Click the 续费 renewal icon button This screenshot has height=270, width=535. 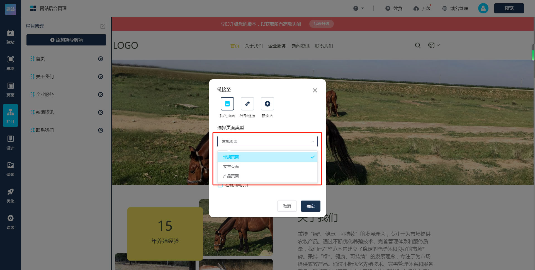click(x=394, y=8)
